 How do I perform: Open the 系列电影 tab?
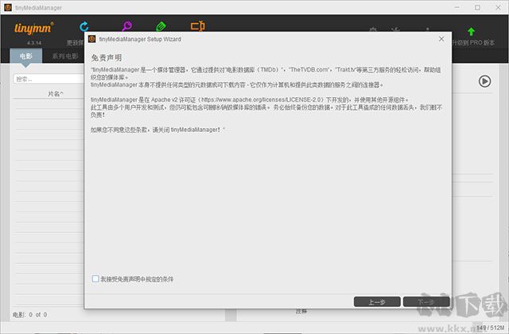[65, 57]
